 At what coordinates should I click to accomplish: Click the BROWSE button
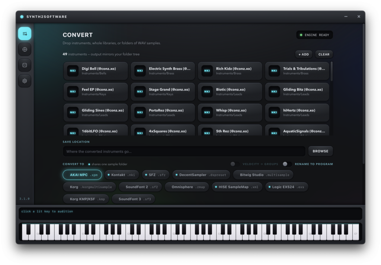pos(320,151)
